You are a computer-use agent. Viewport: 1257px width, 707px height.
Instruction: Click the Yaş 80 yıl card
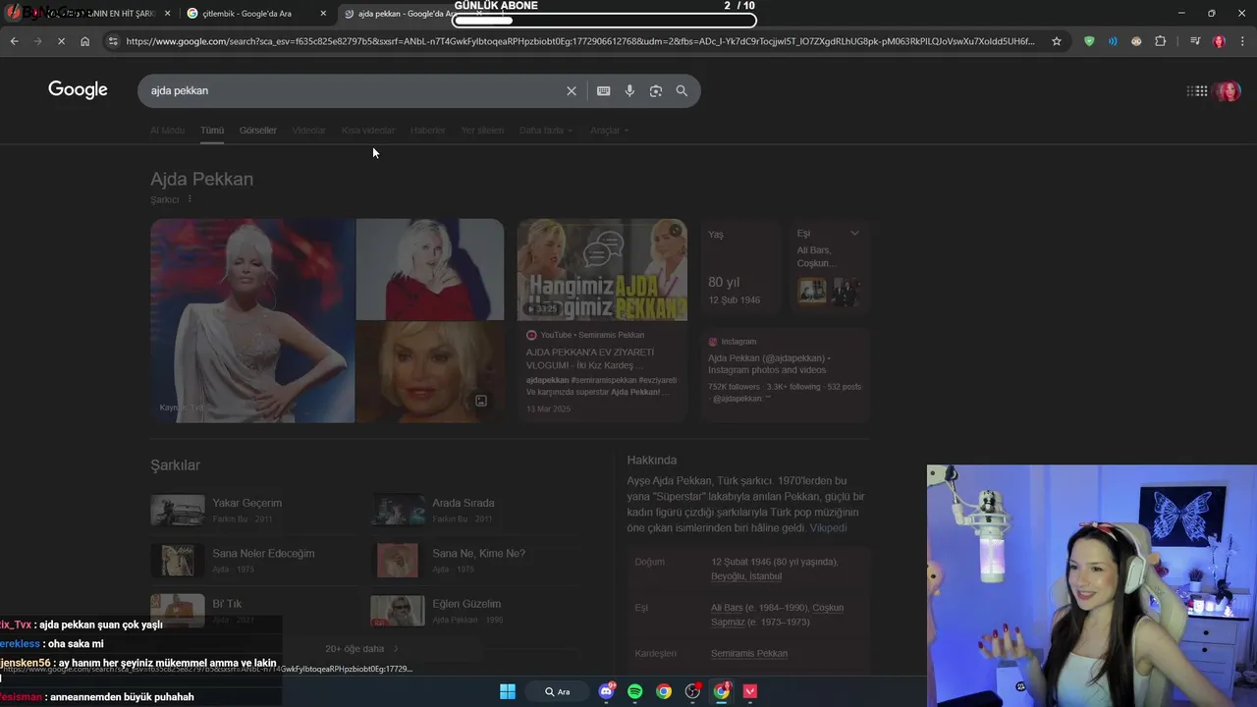741,265
